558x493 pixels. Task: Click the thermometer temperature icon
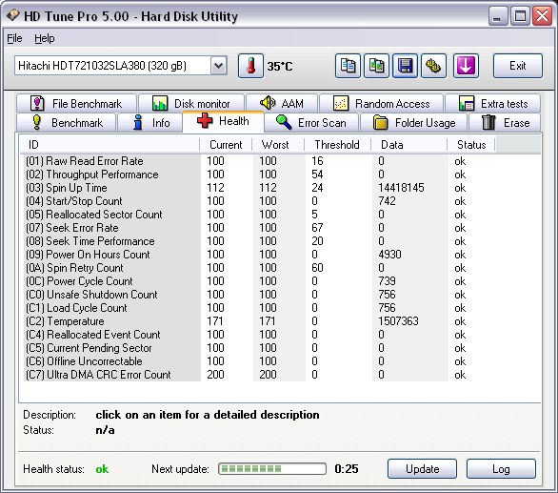point(250,66)
